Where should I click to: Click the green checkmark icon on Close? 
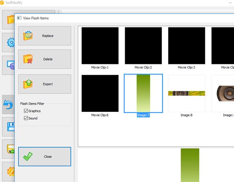click(28, 156)
